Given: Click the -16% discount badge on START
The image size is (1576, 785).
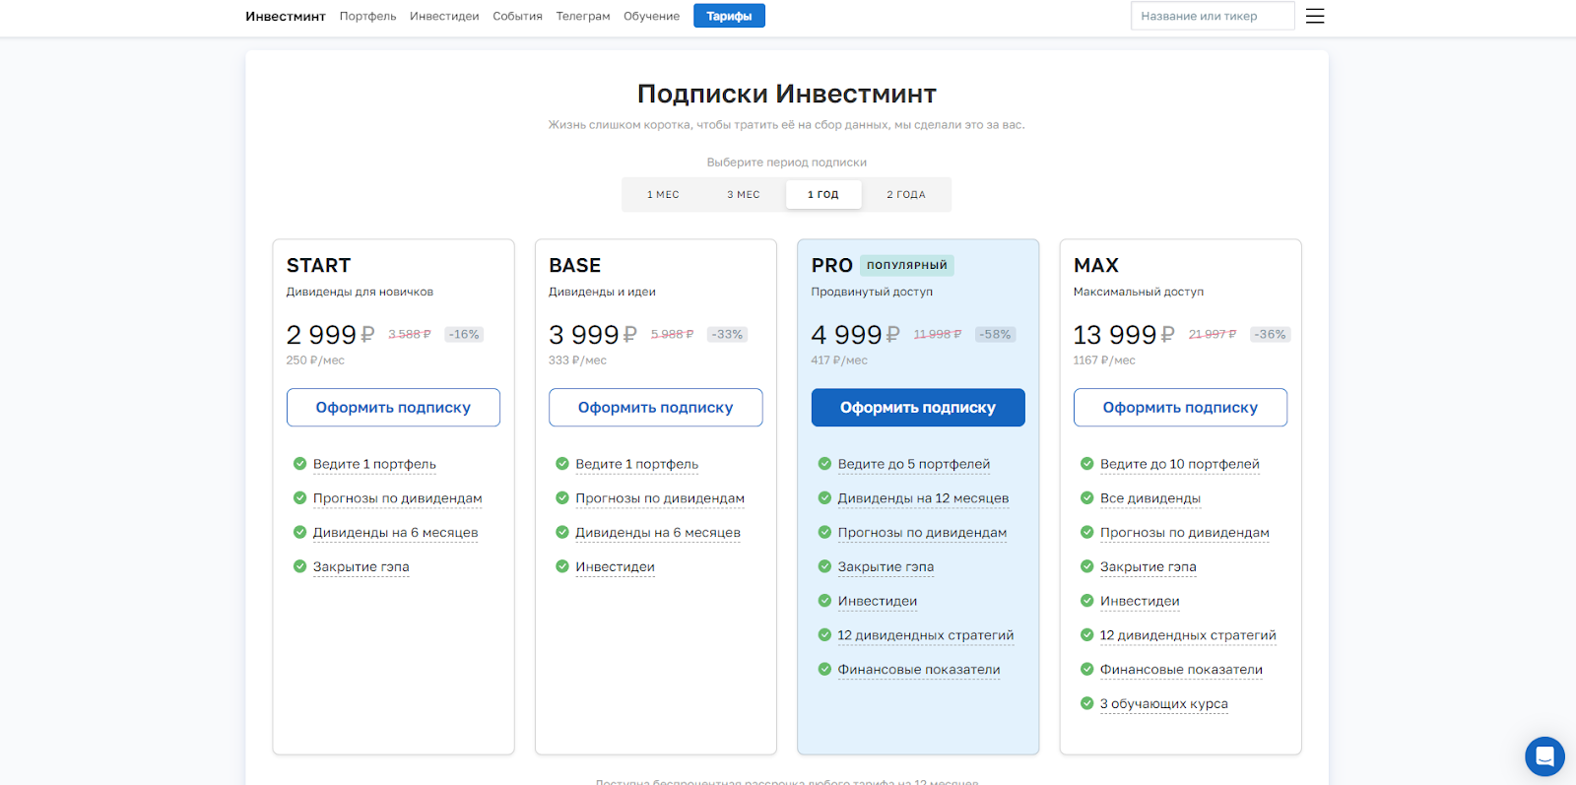Looking at the screenshot, I should [x=464, y=335].
